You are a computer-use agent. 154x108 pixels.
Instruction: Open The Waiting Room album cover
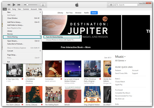click(x=53, y=94)
